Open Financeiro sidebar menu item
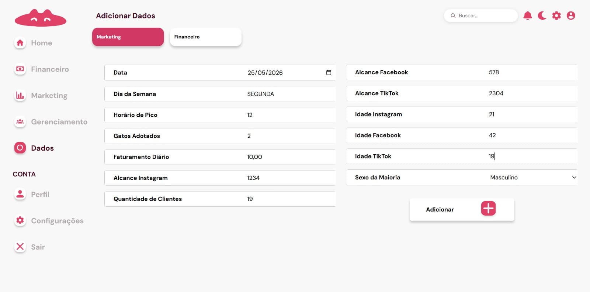Image resolution: width=590 pixels, height=292 pixels. tap(50, 69)
